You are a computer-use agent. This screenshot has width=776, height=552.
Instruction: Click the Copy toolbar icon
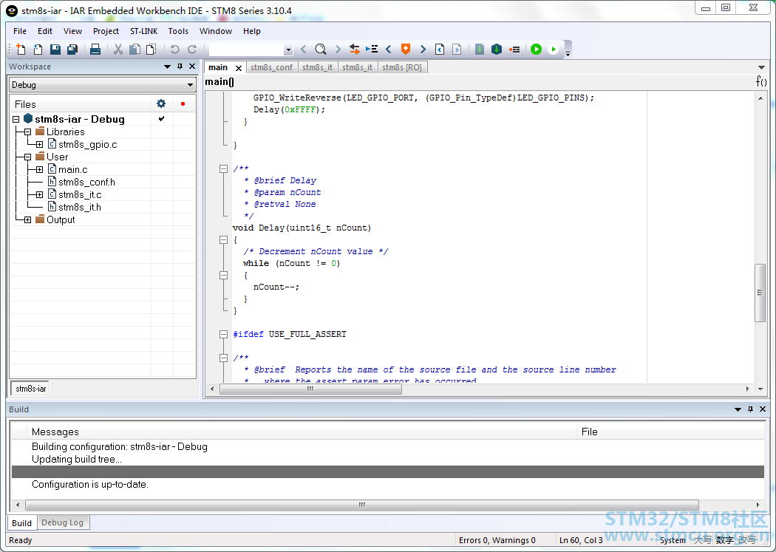click(x=135, y=49)
